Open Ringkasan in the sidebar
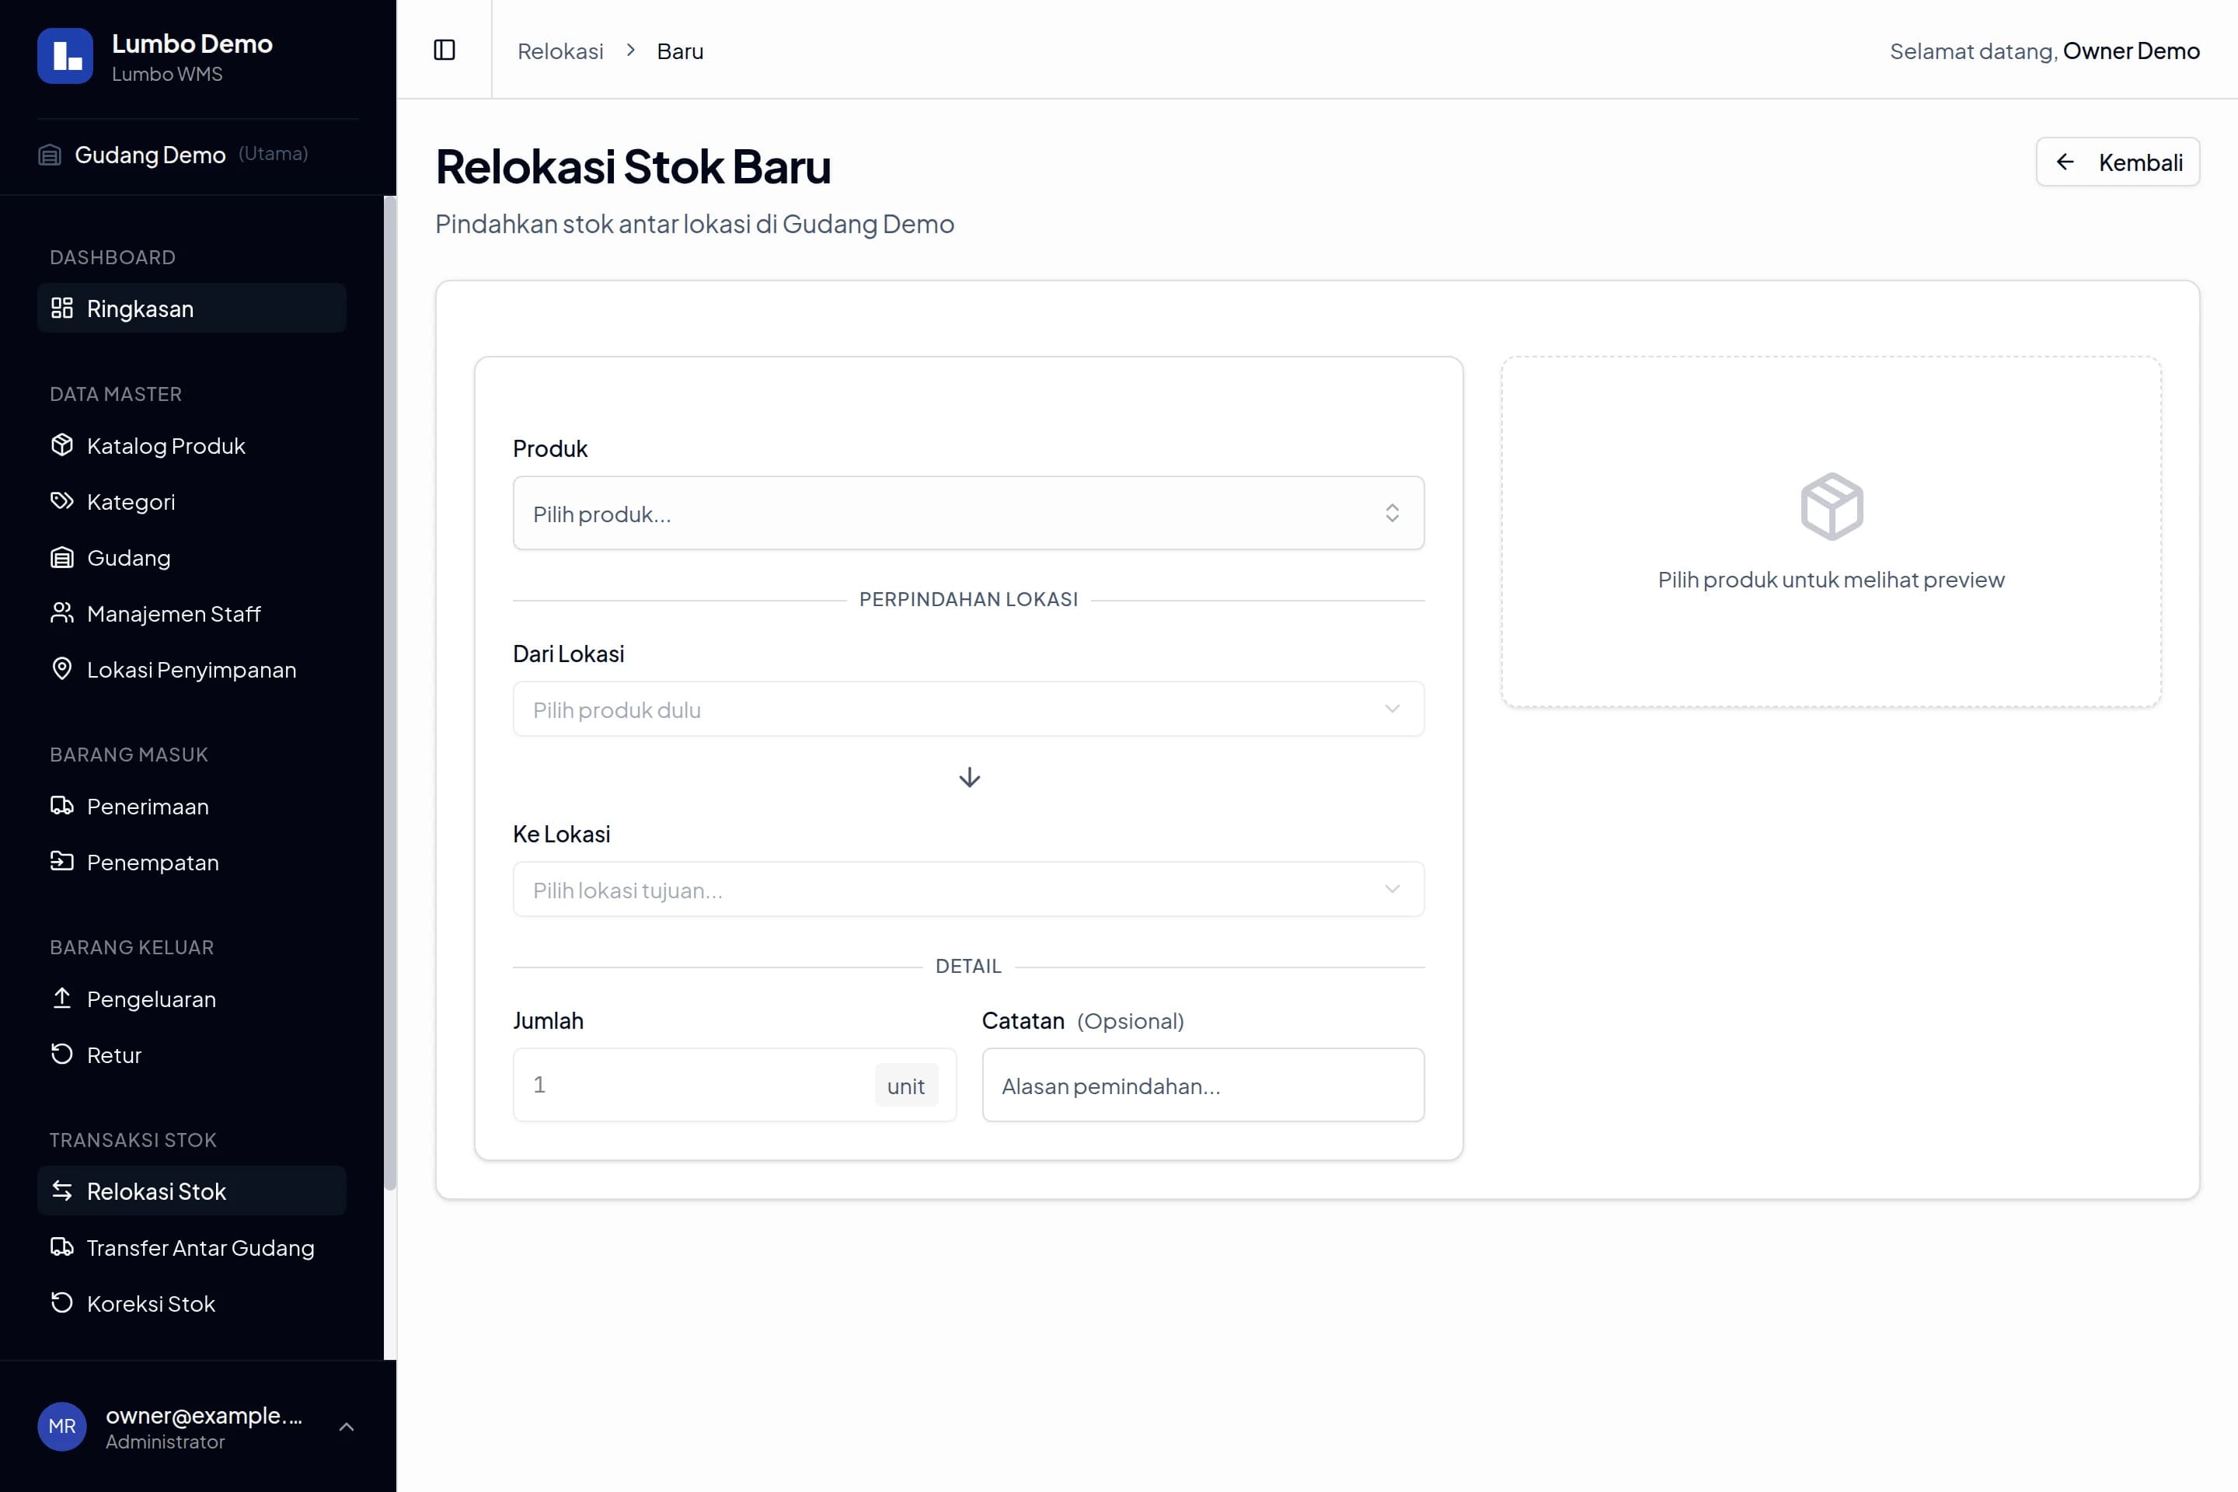This screenshot has height=1492, width=2238. [192, 309]
